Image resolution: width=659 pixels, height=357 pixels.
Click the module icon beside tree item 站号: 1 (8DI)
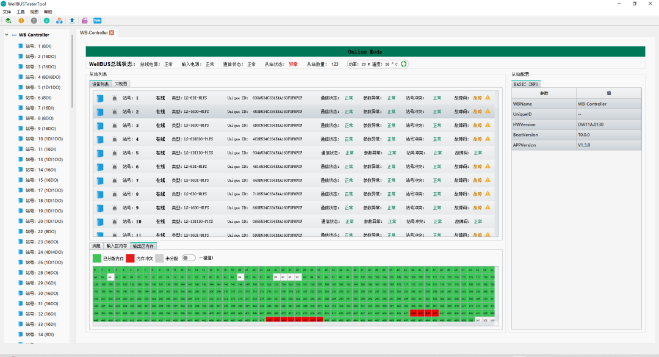(x=21, y=46)
